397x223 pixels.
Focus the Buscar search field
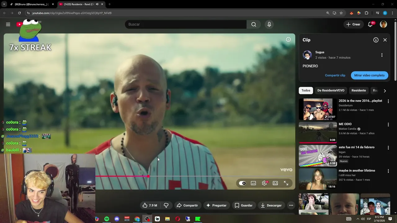186,24
